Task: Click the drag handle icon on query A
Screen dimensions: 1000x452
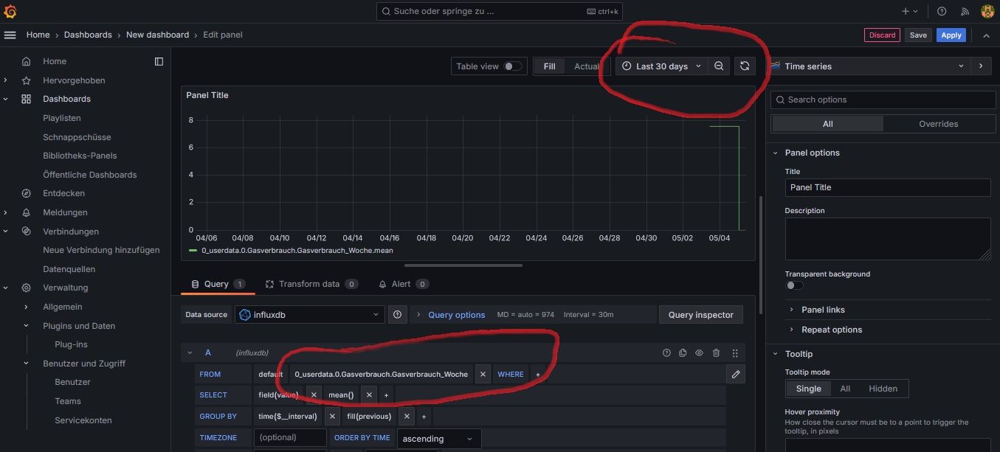Action: click(x=735, y=353)
